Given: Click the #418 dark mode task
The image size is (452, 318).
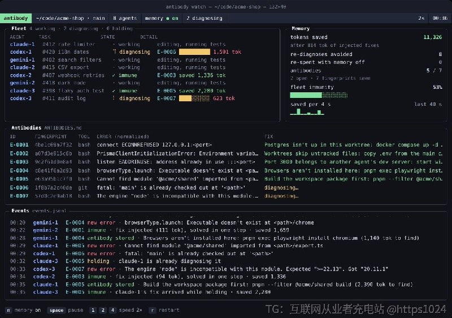Looking at the screenshot, I should pyautogui.click(x=64, y=83).
